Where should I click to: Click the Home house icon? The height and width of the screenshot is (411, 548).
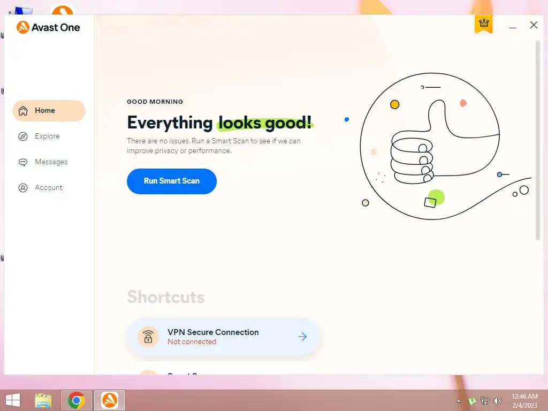pyautogui.click(x=23, y=111)
